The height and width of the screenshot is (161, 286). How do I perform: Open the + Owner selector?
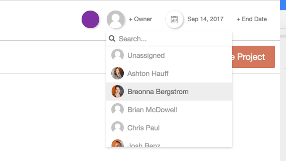(x=140, y=19)
